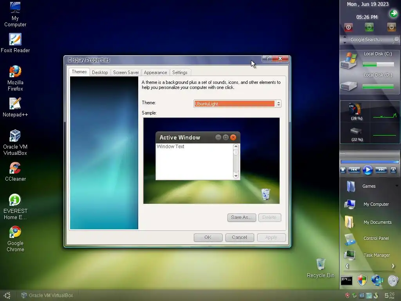Click previous track in media player
Image resolution: width=401 pixels, height=301 pixels.
click(354, 170)
